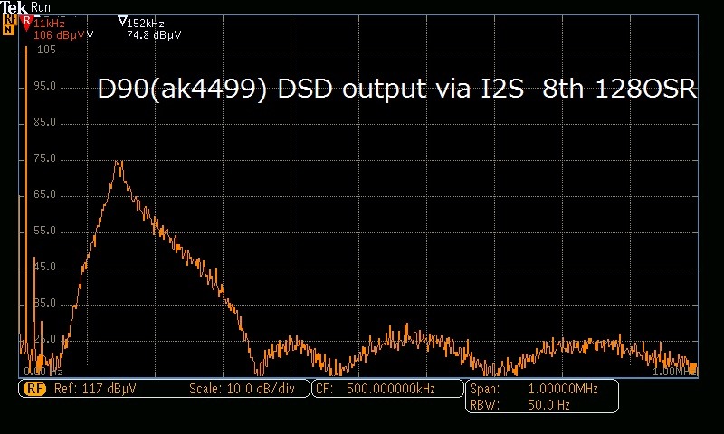
Task: Click the 1.00MHz stop frequency label
Action: click(x=674, y=372)
